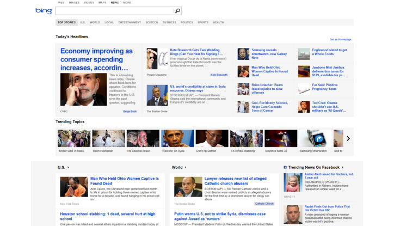Select the NEWS tab
This screenshot has height=226, width=394.
[115, 3]
